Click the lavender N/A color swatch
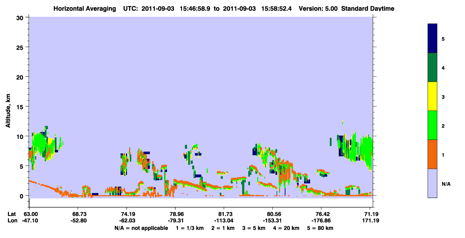This screenshot has width=465, height=238. 432,183
